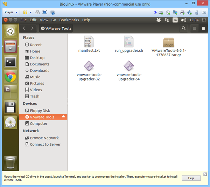Open Pictures in the sidebar
The height and width of the screenshot is (187, 210).
[x=43, y=83]
